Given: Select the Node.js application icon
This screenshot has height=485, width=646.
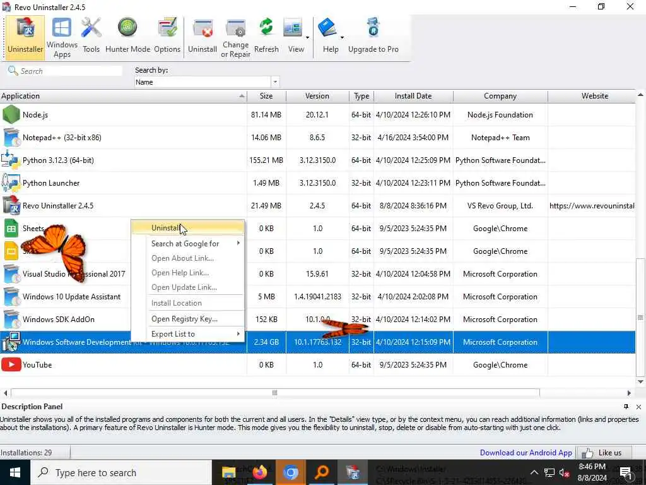Looking at the screenshot, I should tap(11, 115).
